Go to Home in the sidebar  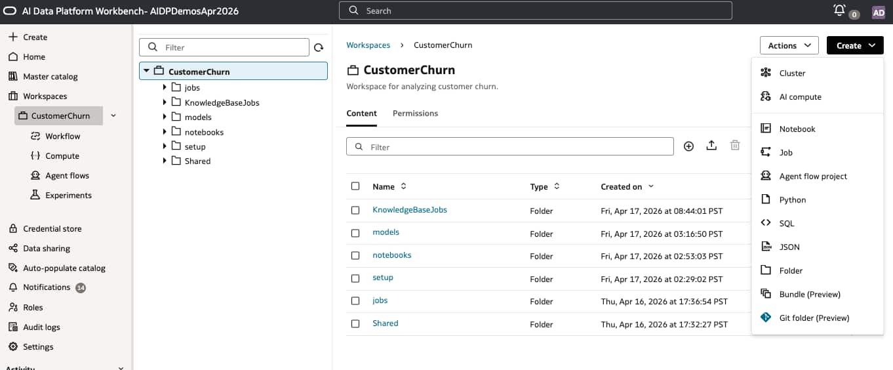click(x=34, y=56)
